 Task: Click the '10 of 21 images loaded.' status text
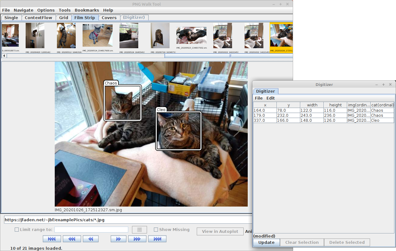36,248
